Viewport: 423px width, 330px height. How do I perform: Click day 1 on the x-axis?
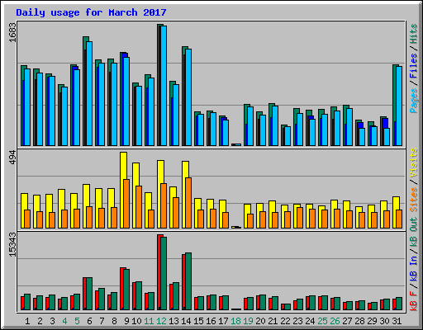click(x=27, y=321)
